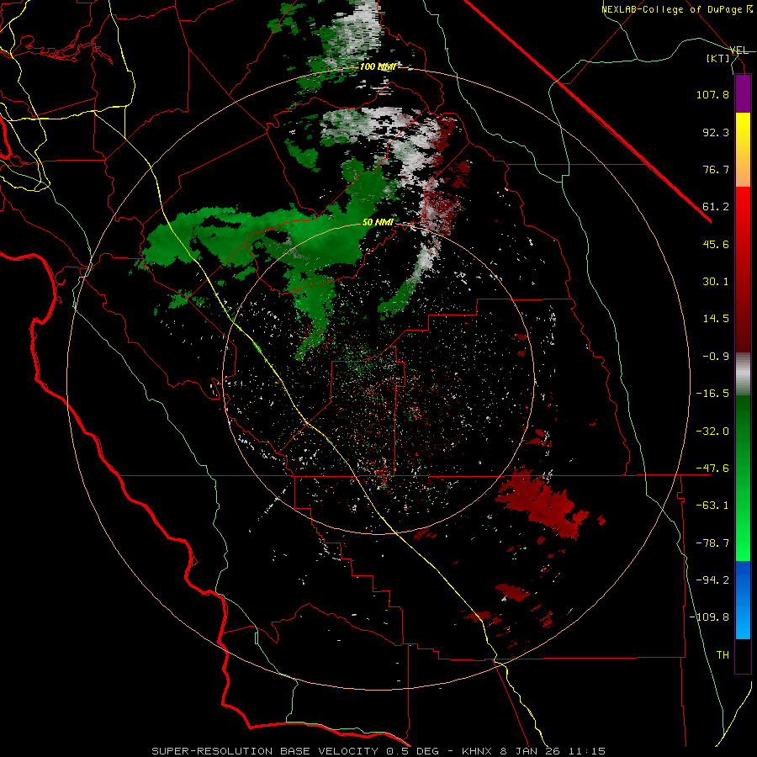Click the 107.8 legend value
The height and width of the screenshot is (757, 757).
712,94
